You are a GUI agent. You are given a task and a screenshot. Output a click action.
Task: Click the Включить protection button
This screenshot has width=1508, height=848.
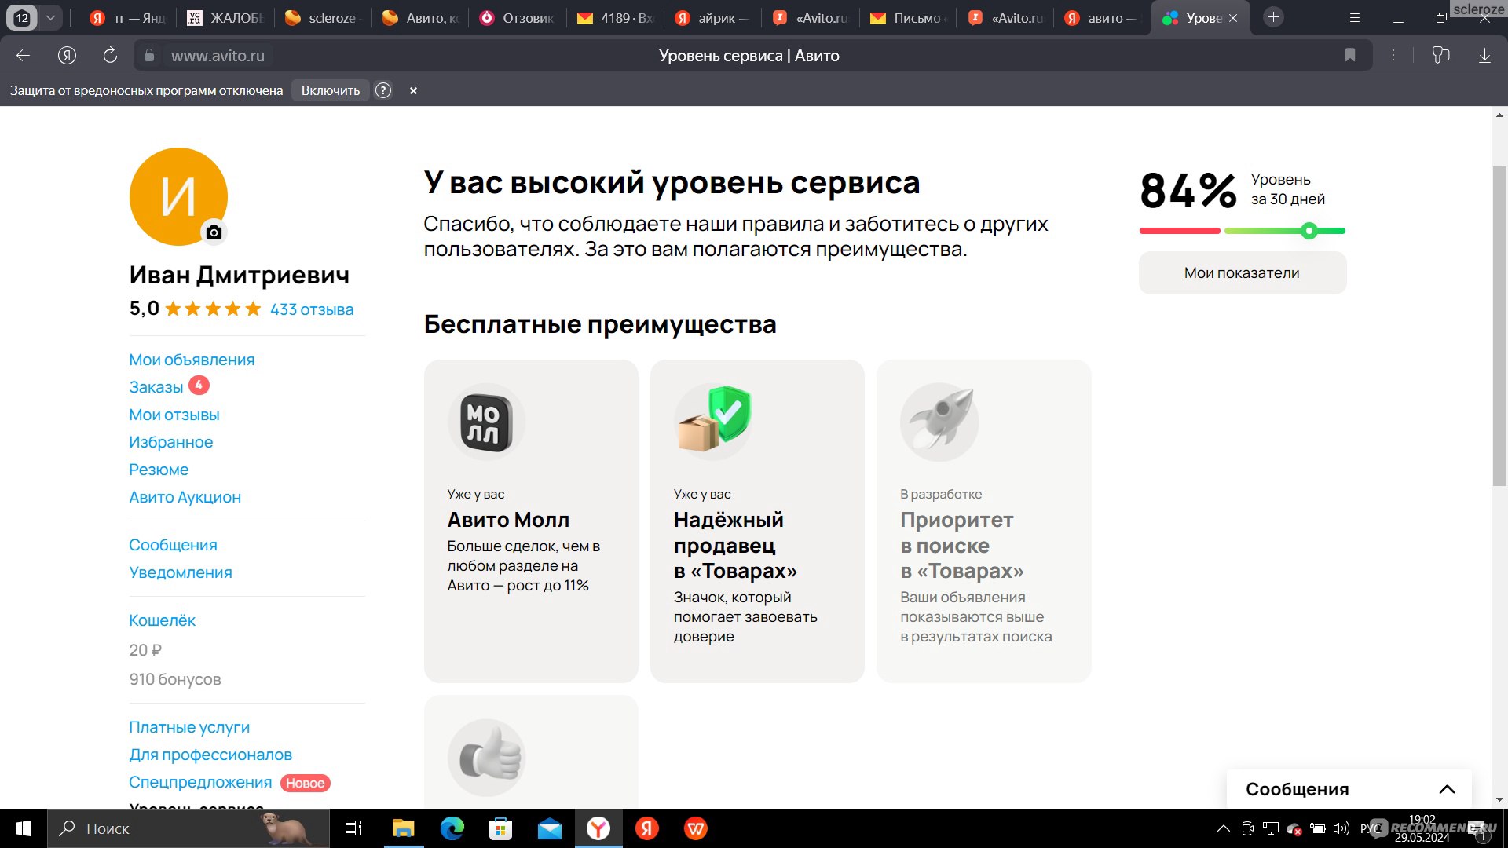coord(331,90)
